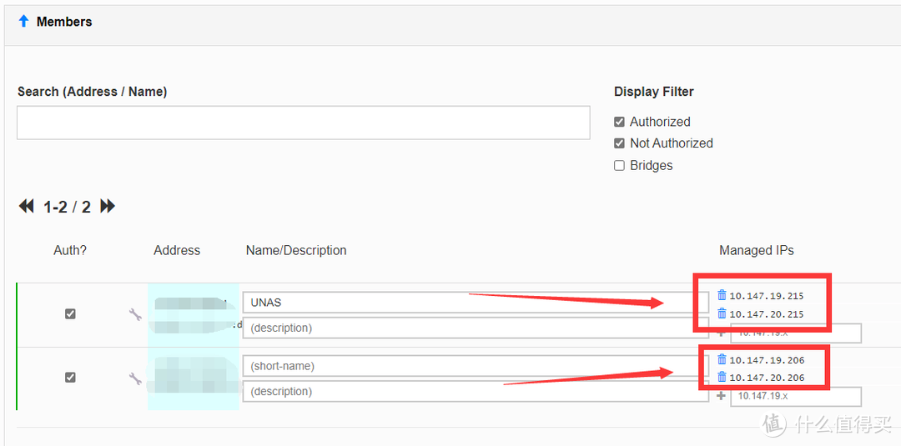Deauthorize the second member checkbox
Image resolution: width=901 pixels, height=446 pixels.
coord(70,378)
